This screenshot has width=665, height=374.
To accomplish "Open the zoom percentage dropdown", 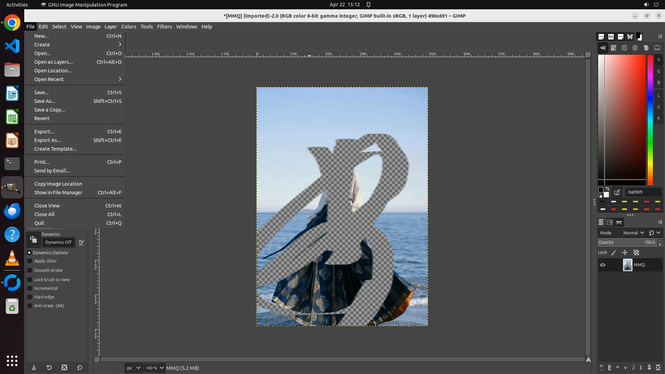I will click(162, 368).
